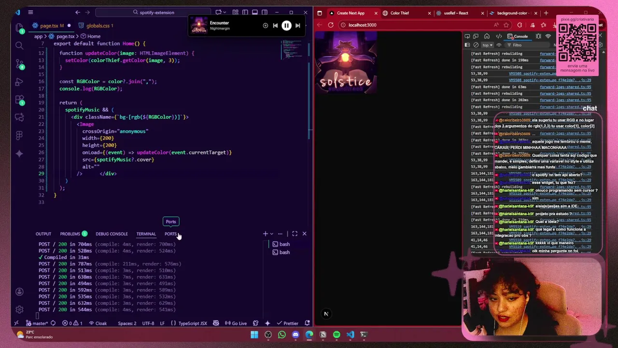This screenshot has height=348, width=618.
Task: Open DevTools top context dropdown
Action: click(x=487, y=45)
